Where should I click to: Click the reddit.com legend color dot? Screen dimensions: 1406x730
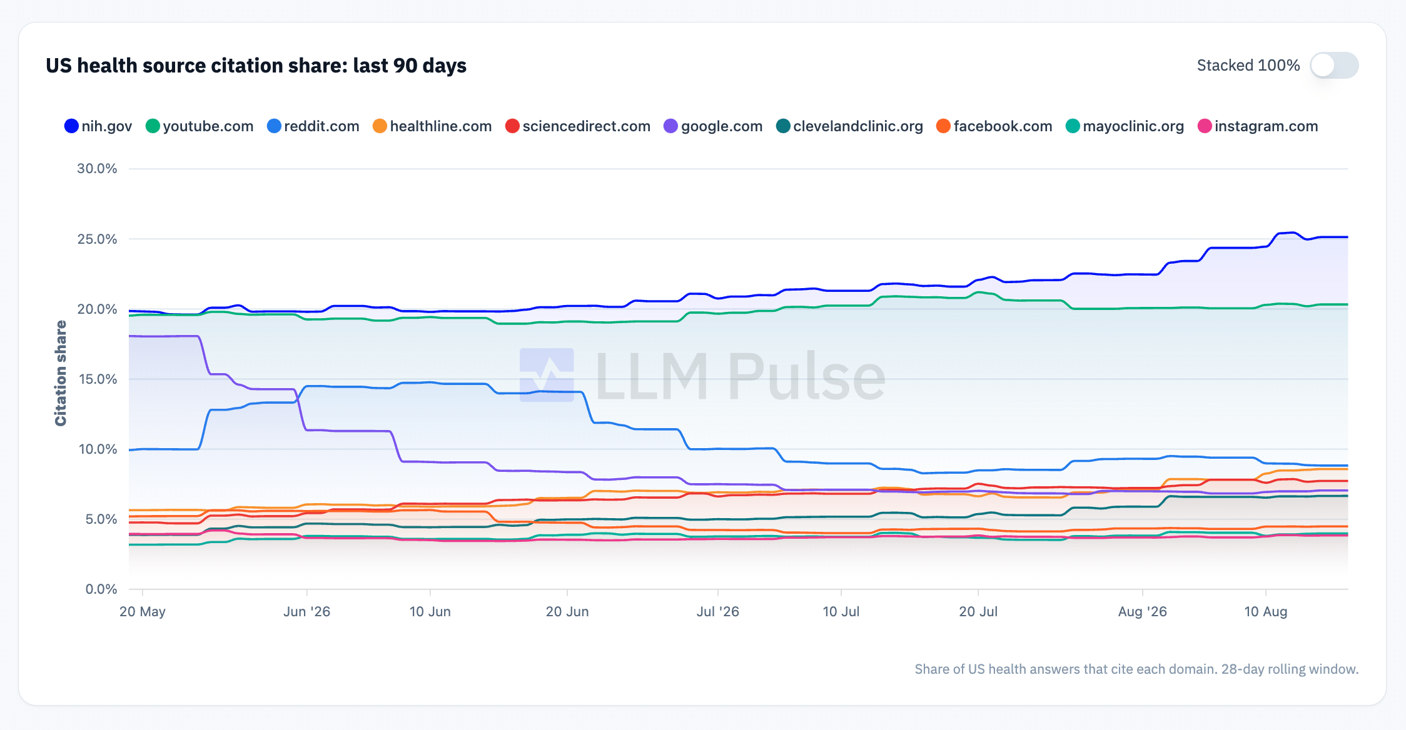point(274,126)
